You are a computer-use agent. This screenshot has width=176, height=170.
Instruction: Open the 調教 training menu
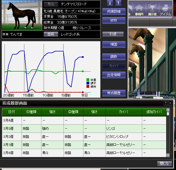pos(114,57)
